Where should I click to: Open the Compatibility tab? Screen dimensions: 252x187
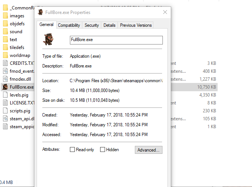point(69,25)
